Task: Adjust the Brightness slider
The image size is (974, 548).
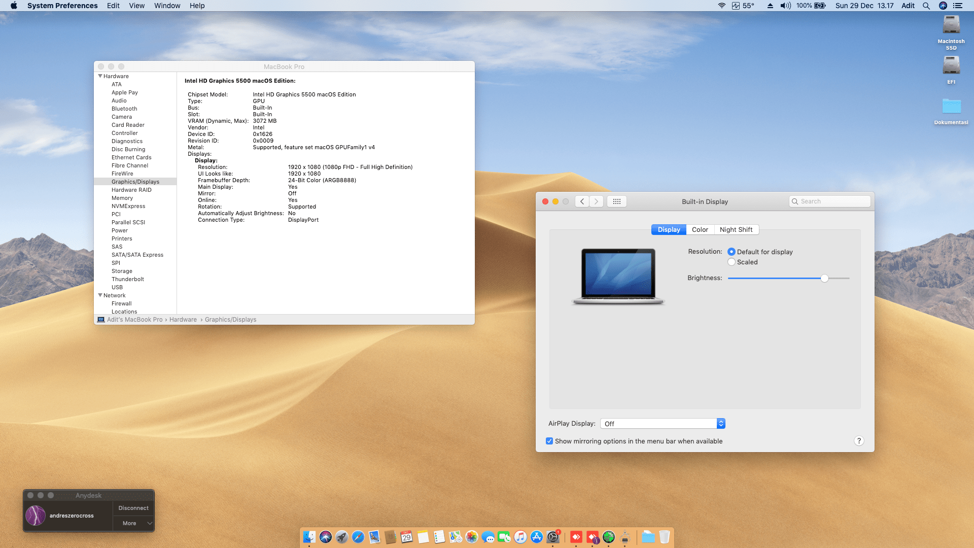Action: (x=825, y=278)
